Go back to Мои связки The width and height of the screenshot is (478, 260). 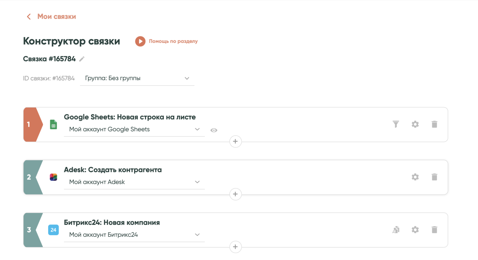coord(51,17)
